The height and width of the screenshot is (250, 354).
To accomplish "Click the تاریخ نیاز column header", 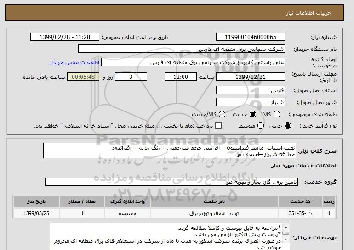I will [36, 201].
